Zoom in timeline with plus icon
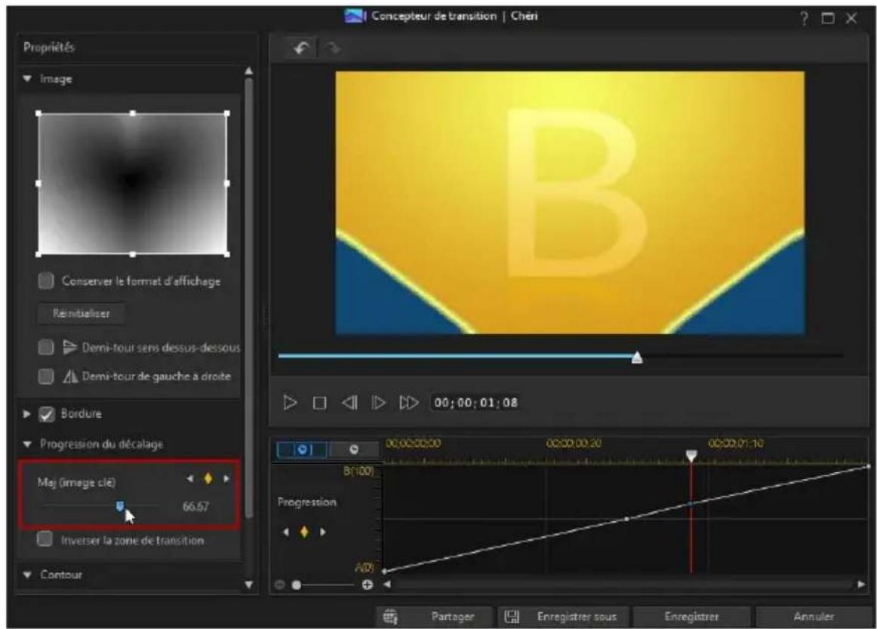The height and width of the screenshot is (629, 877). pyautogui.click(x=368, y=585)
